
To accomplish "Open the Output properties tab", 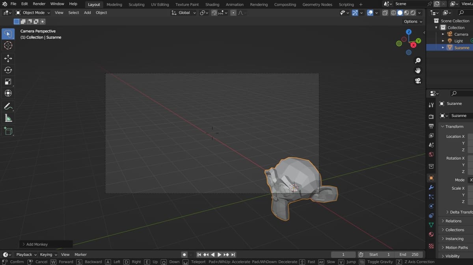I will coord(431,126).
